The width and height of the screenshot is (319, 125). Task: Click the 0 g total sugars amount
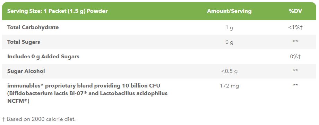pyautogui.click(x=229, y=42)
